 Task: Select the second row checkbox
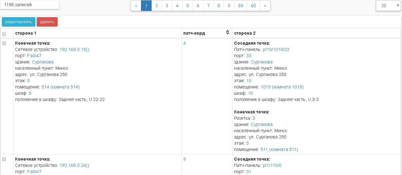tap(4, 159)
